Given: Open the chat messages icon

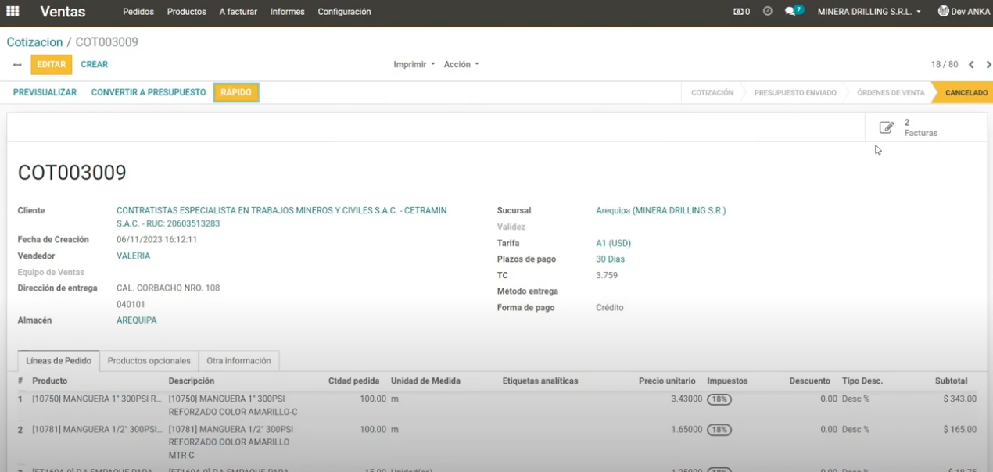Looking at the screenshot, I should [x=791, y=12].
